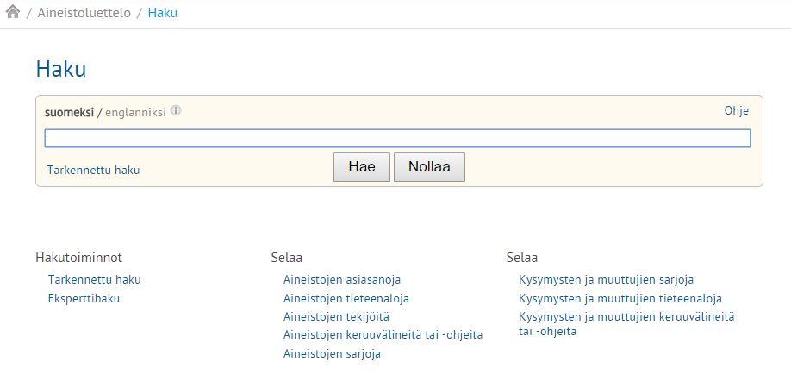Expand Tarkennettu haku inside search box

pos(93,170)
